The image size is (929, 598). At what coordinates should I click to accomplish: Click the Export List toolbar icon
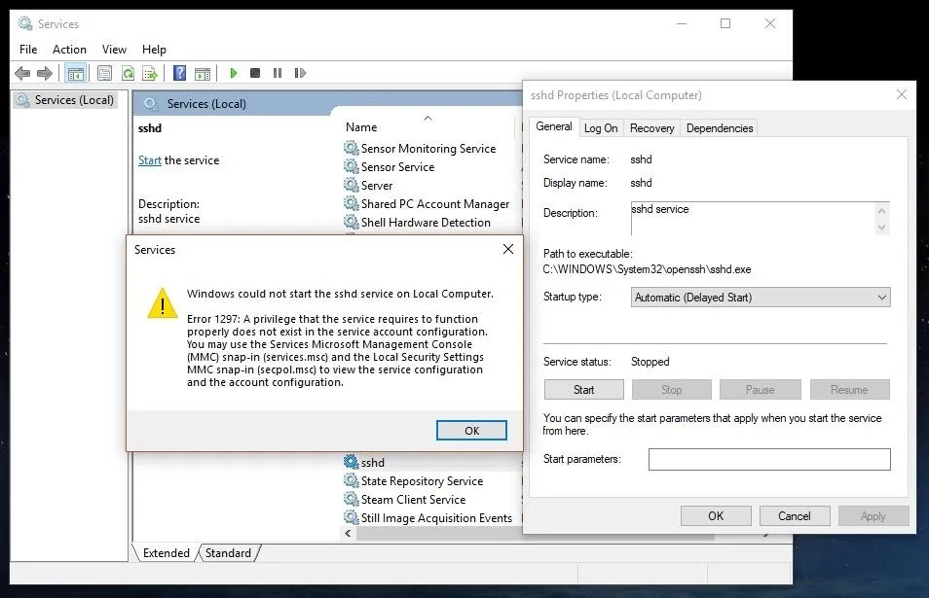click(x=150, y=73)
